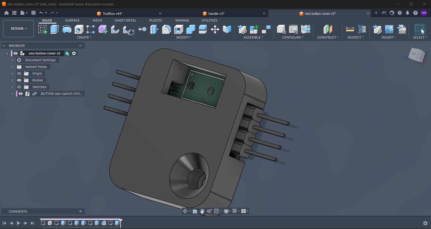Select the Rectangular Pattern tool
Screen dimensions: 431x229
(91, 29)
